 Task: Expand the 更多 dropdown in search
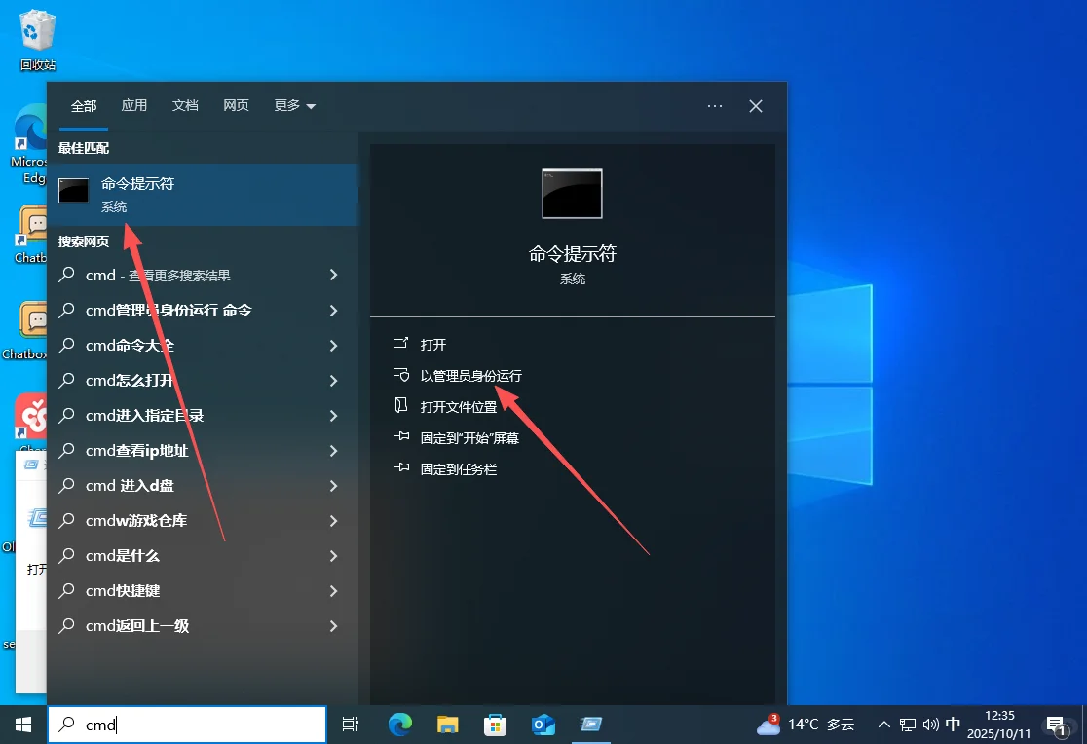click(x=292, y=105)
